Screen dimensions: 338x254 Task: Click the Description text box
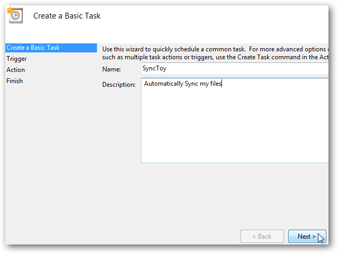click(x=235, y=120)
